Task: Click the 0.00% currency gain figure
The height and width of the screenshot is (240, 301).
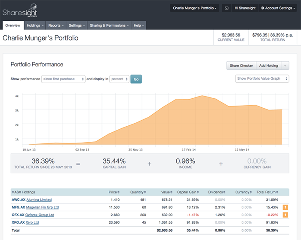Action: pyautogui.click(x=257, y=161)
